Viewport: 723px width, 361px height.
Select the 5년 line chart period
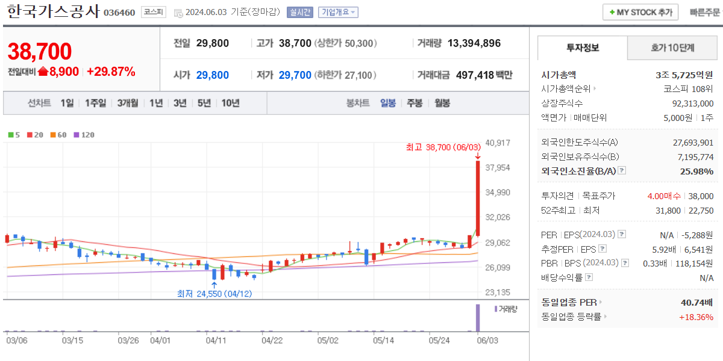(x=204, y=103)
